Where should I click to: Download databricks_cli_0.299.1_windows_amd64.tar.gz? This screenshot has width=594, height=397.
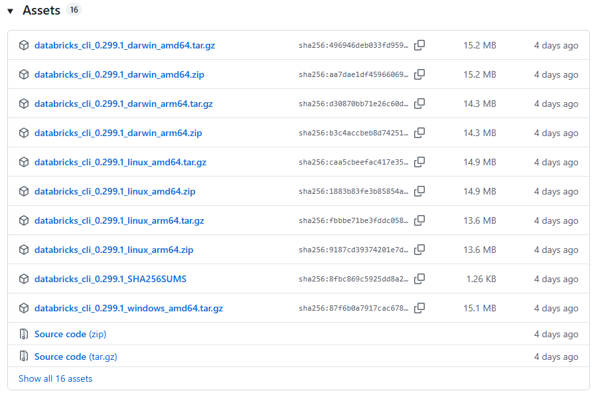tap(129, 308)
